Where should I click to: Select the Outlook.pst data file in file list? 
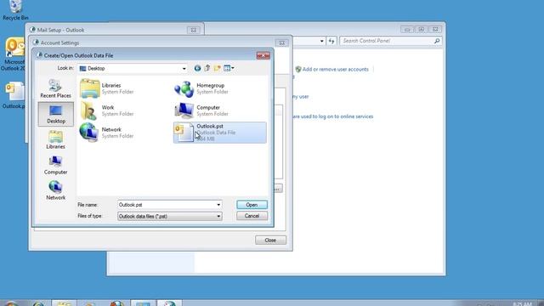(220, 133)
